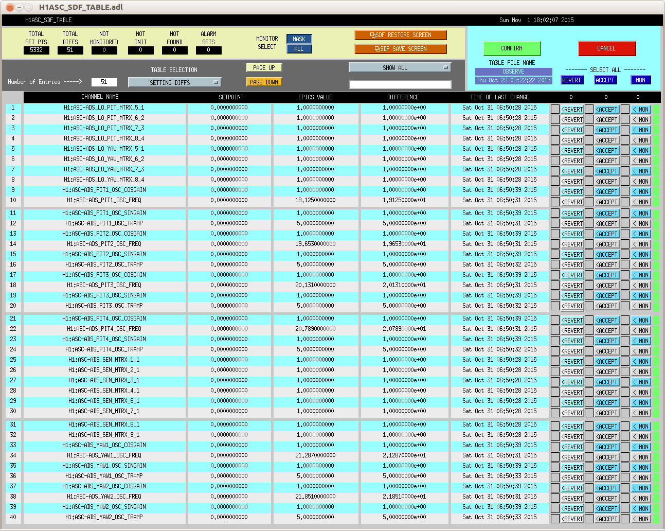This screenshot has width=665, height=531.
Task: Toggle accept checkbox for row 34 YAW1_OSC_FREQ
Action: pyautogui.click(x=589, y=457)
